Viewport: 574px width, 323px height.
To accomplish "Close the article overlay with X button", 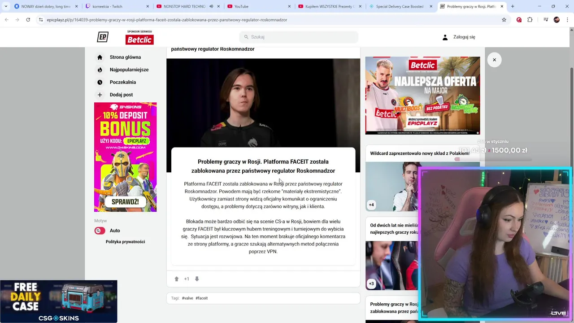I will pyautogui.click(x=494, y=60).
